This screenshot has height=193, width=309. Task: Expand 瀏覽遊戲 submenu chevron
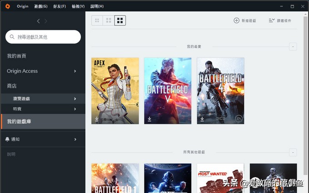[75, 99]
